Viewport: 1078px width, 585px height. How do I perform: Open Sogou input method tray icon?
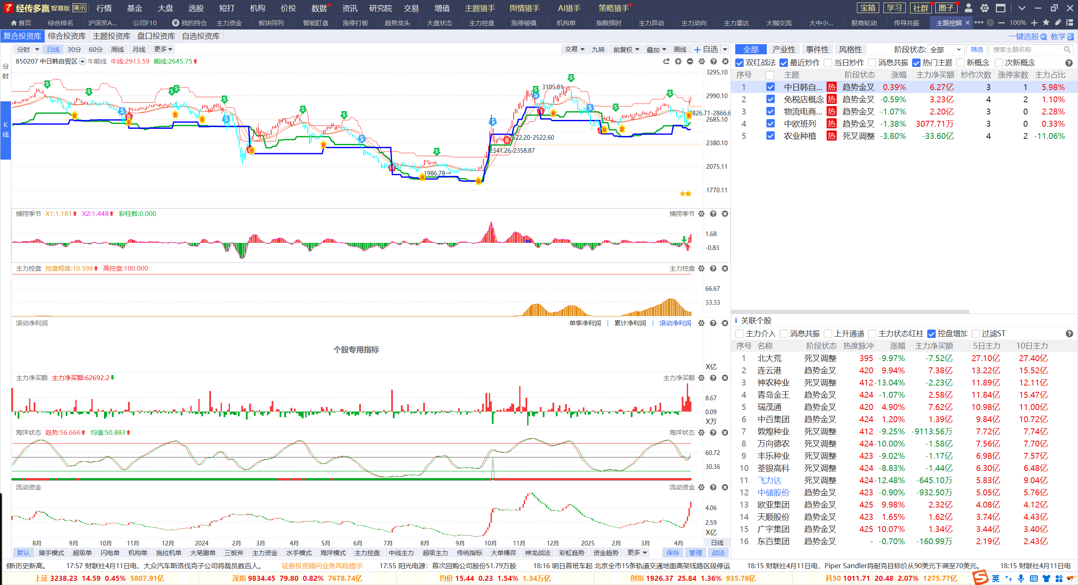980,578
